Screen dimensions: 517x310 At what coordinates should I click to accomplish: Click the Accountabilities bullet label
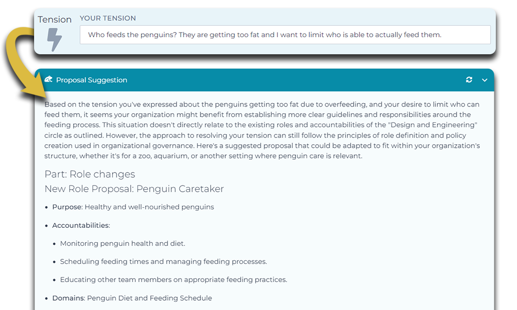point(81,225)
